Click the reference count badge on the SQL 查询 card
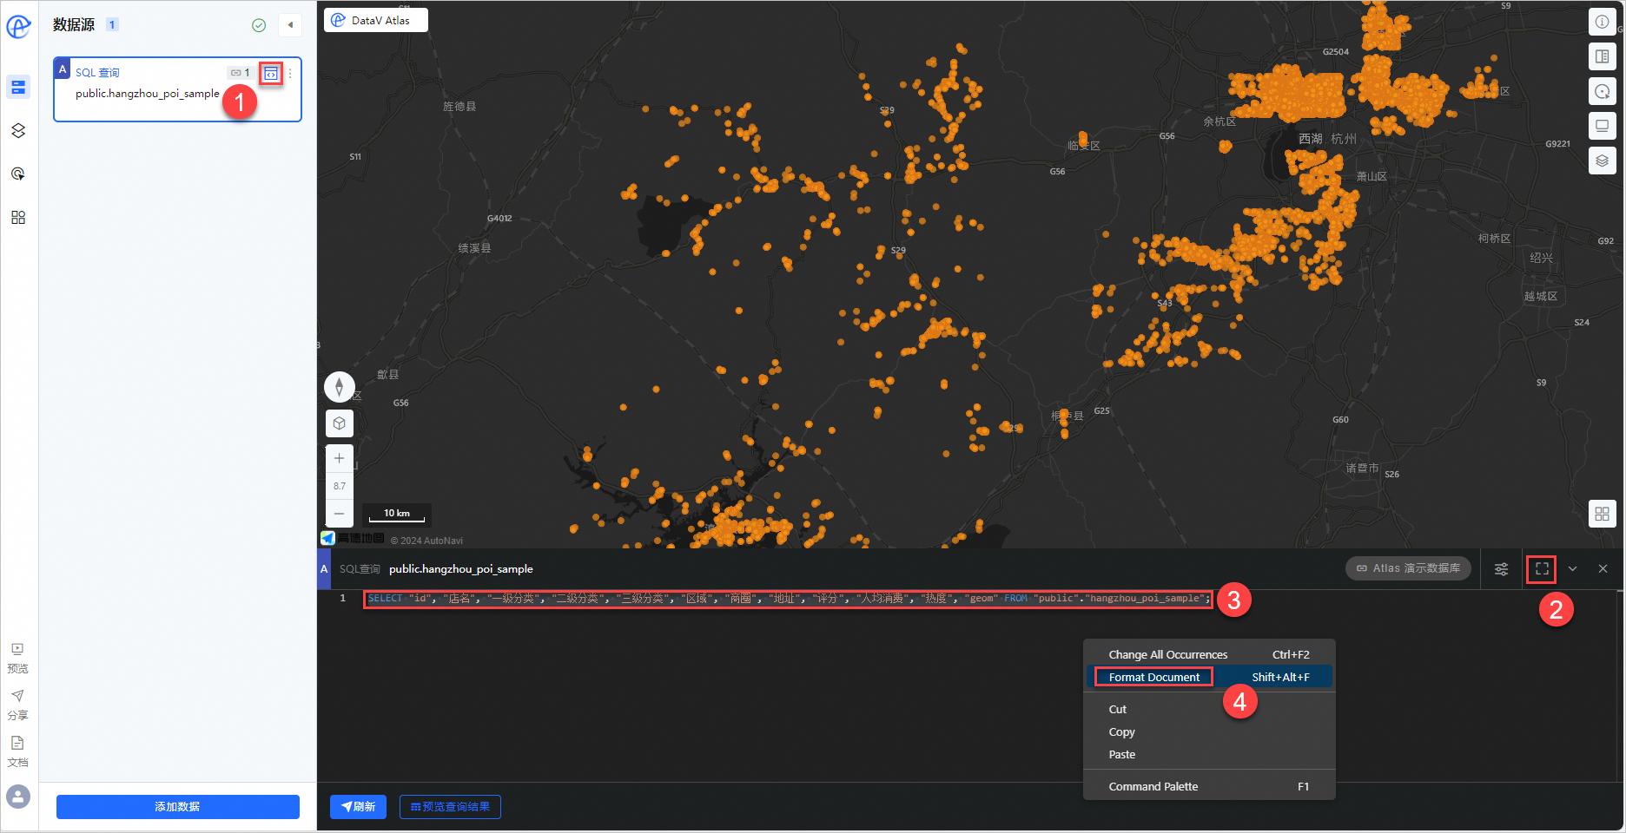 tap(241, 73)
